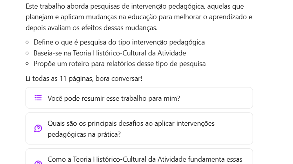The width and height of the screenshot is (293, 164).
Task: Click the line starting "planejam e aplicam mudanças"
Action: pos(139,17)
